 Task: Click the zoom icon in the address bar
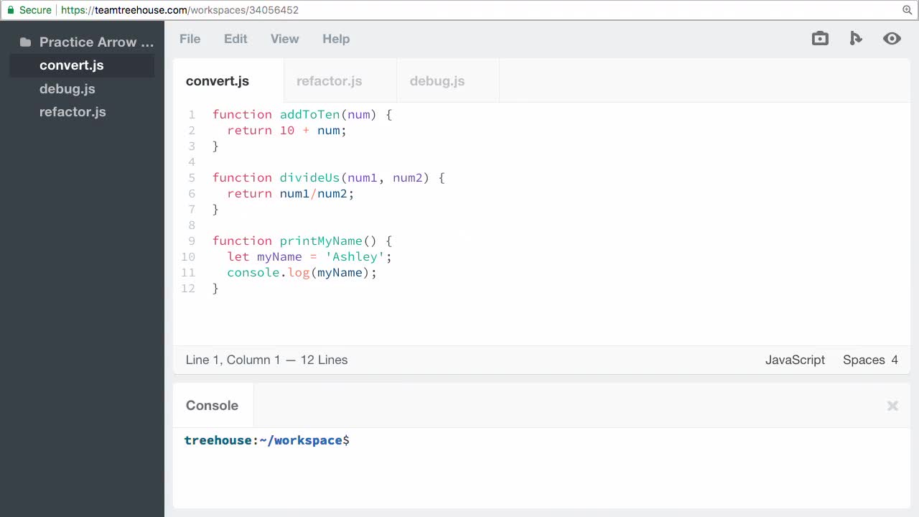click(906, 11)
